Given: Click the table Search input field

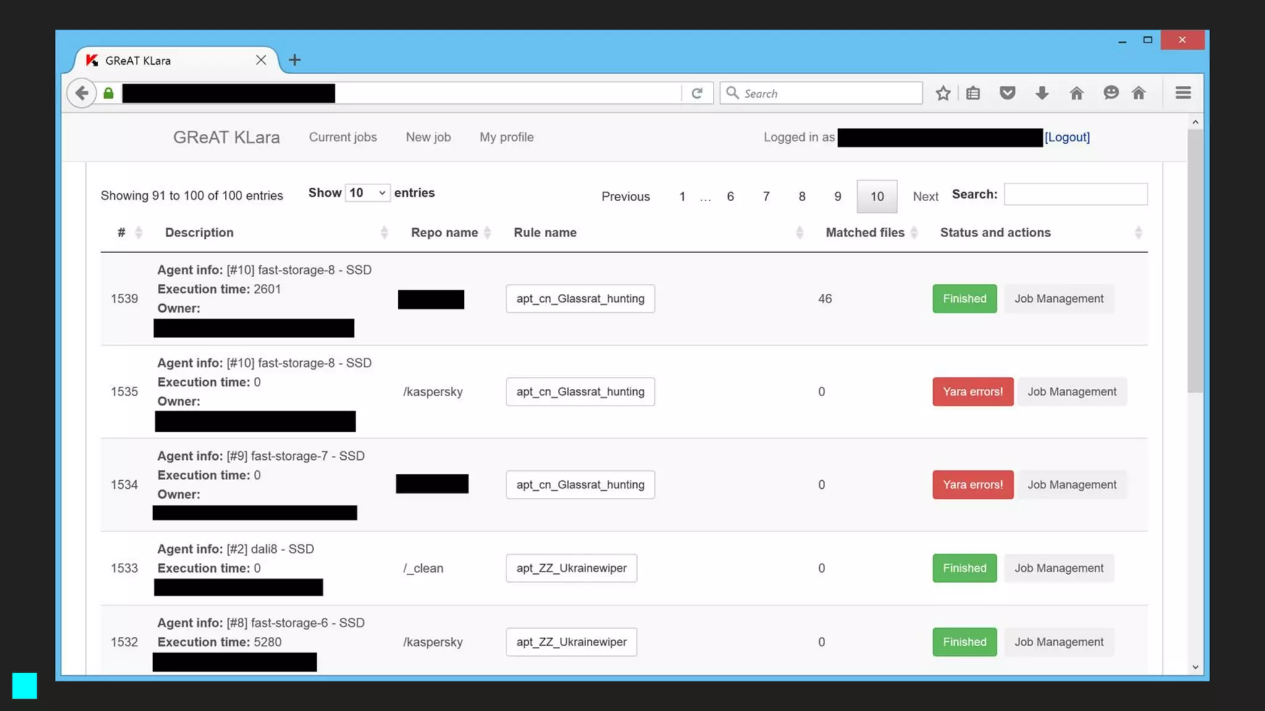Looking at the screenshot, I should 1075,194.
